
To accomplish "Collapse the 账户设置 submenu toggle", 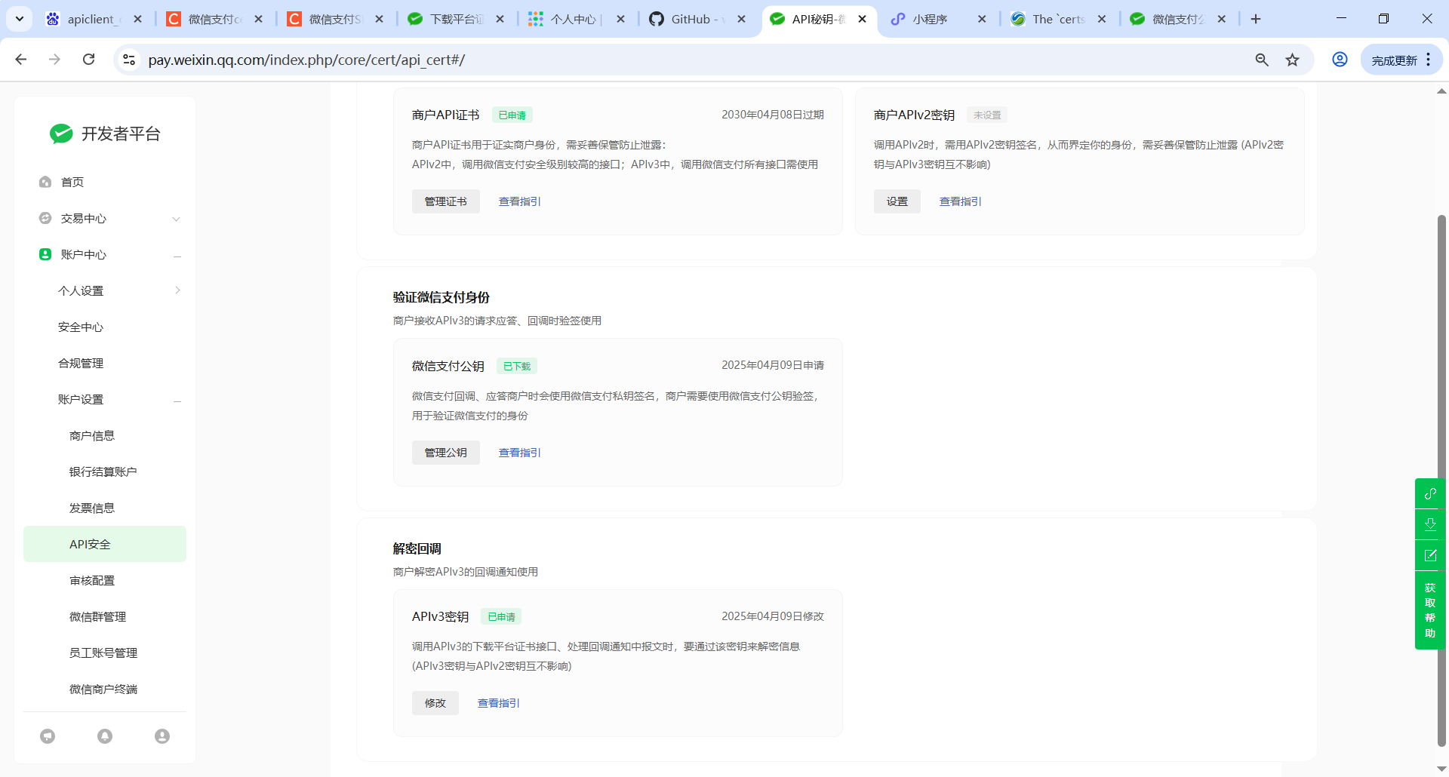I will click(177, 401).
